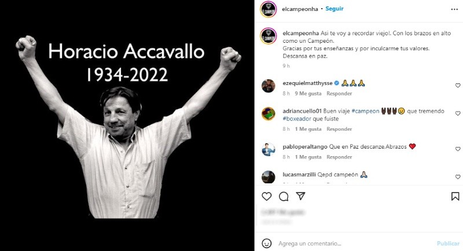Reply to adriancuello01's comment
The height and width of the screenshot is (251, 463).
tap(339, 129)
